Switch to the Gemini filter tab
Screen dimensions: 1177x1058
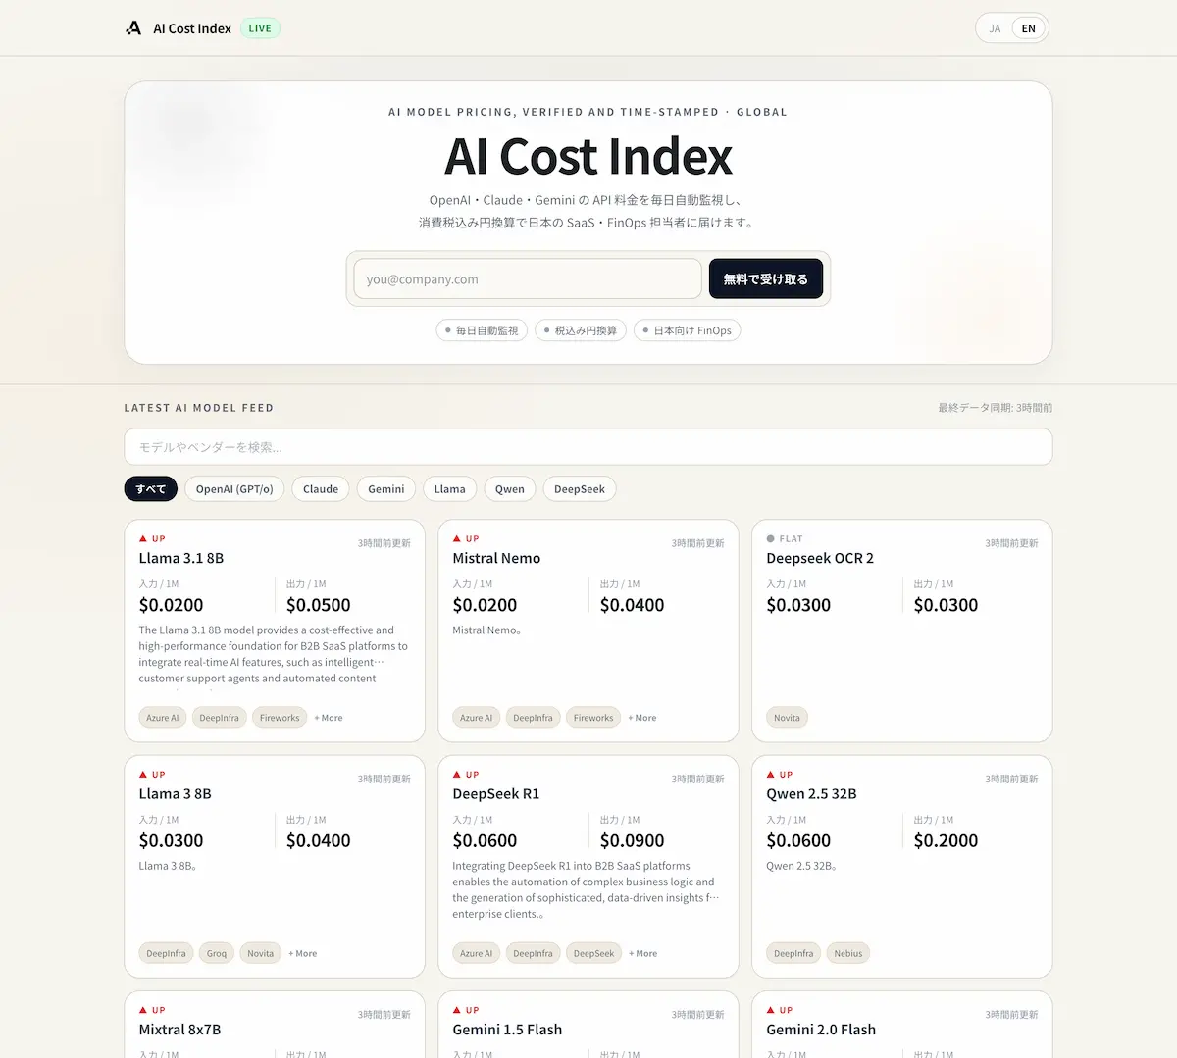385,488
